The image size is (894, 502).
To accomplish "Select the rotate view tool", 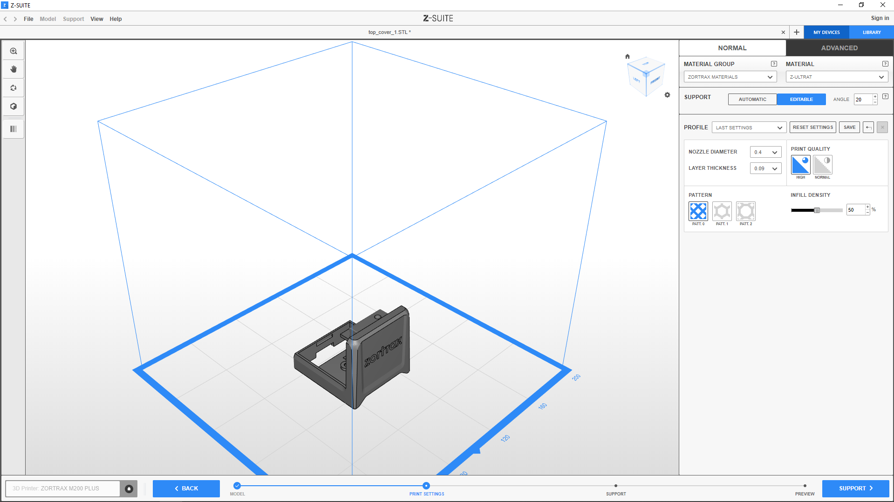I will [x=14, y=88].
